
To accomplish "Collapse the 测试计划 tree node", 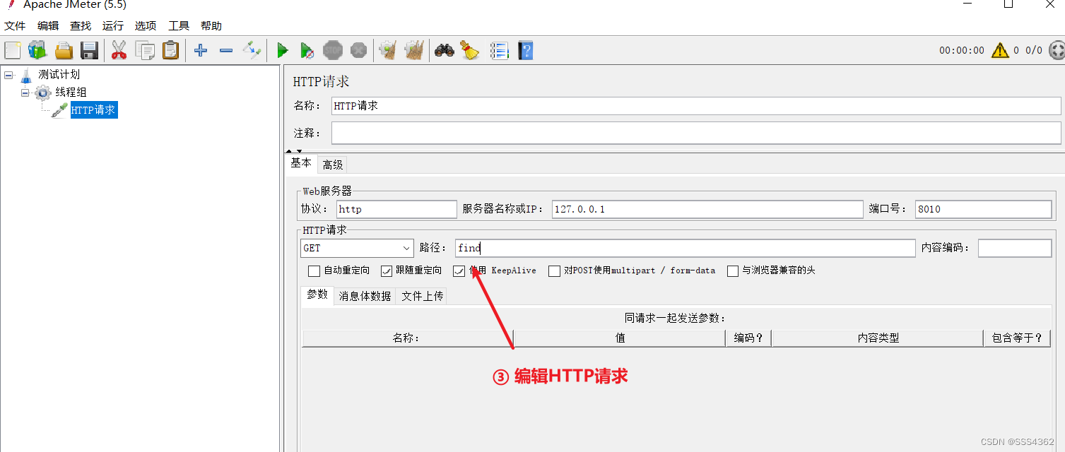I will (x=8, y=74).
